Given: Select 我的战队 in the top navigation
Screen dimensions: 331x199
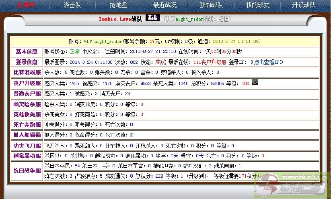Looking at the screenshot, I should point(211,5).
